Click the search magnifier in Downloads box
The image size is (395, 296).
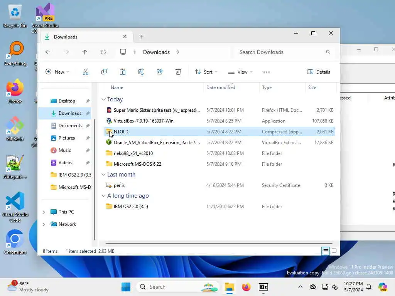pyautogui.click(x=328, y=52)
